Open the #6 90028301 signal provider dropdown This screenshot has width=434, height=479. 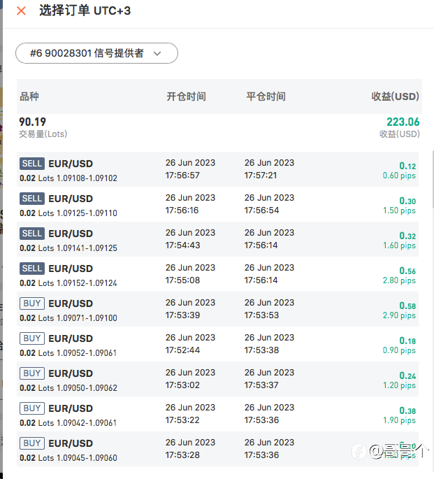[96, 53]
